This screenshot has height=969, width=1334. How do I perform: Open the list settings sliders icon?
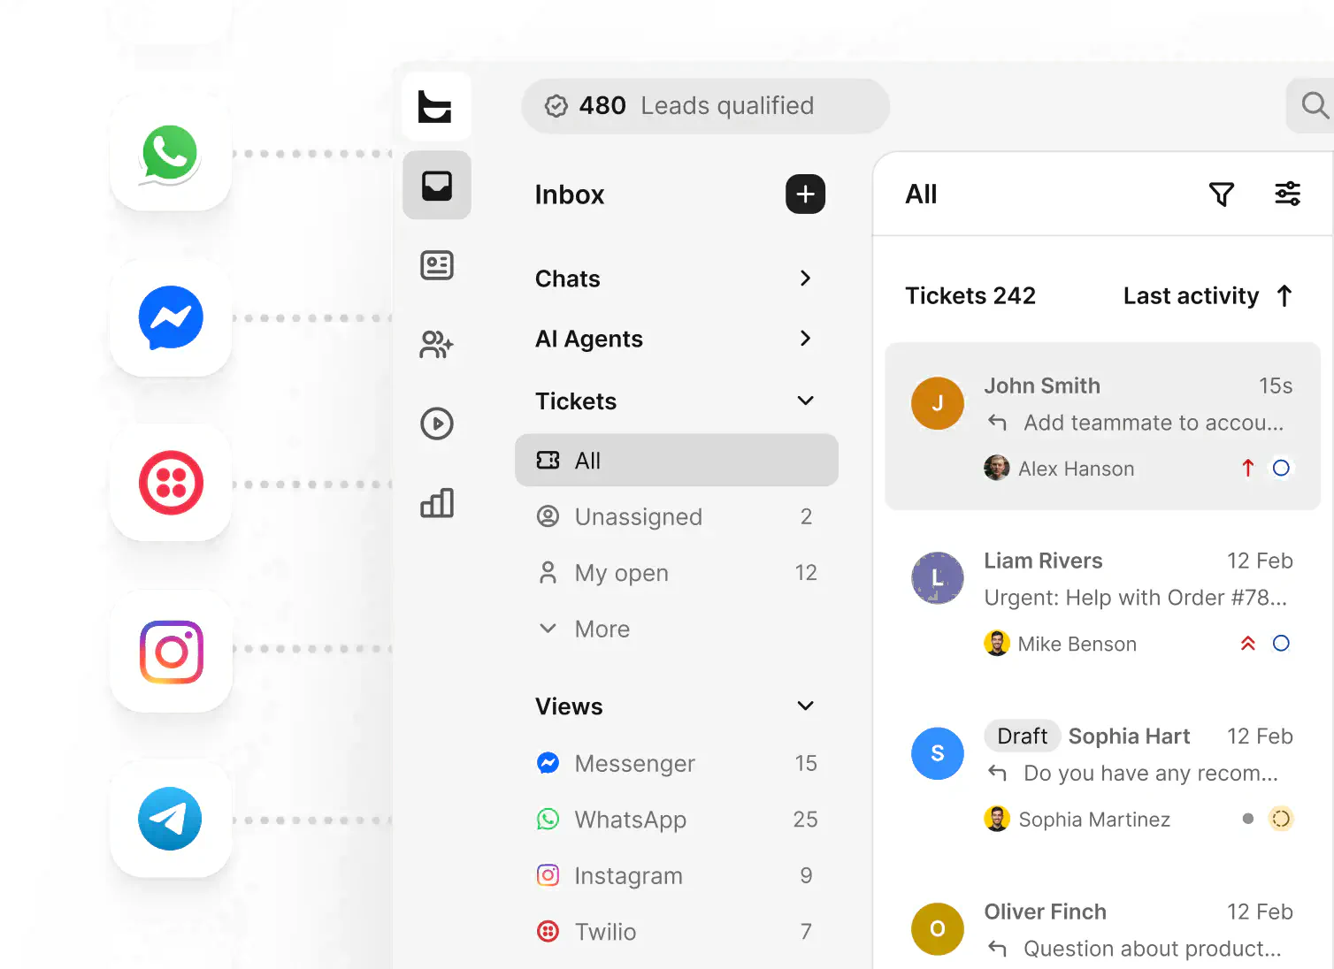[1287, 194]
